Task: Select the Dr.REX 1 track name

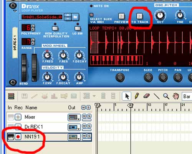Action: 34,127
